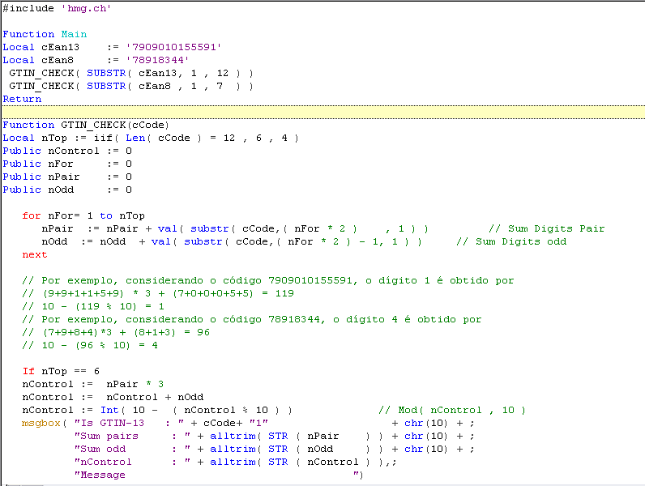The image size is (645, 486).
Task: Click the msgbox function call
Action: 41,423
